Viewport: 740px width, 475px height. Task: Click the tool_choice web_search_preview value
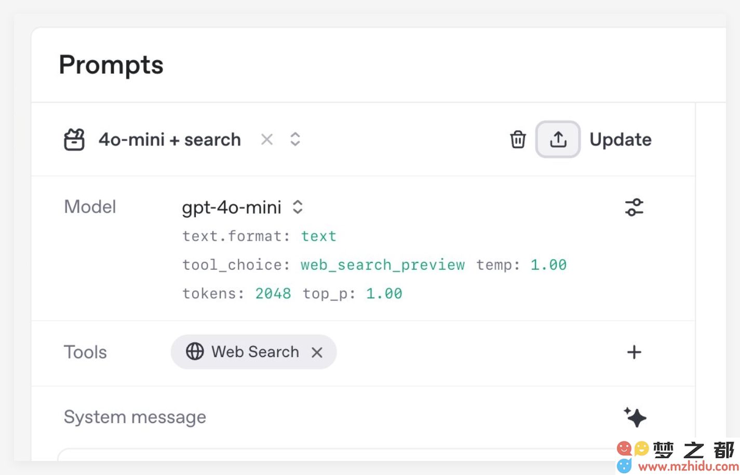(x=383, y=265)
